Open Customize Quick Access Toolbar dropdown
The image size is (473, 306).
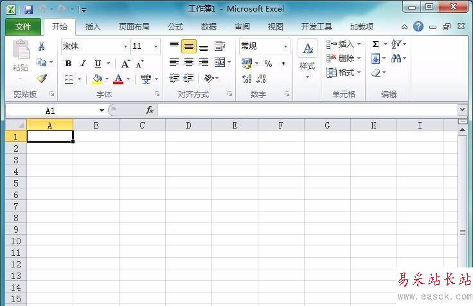84,10
